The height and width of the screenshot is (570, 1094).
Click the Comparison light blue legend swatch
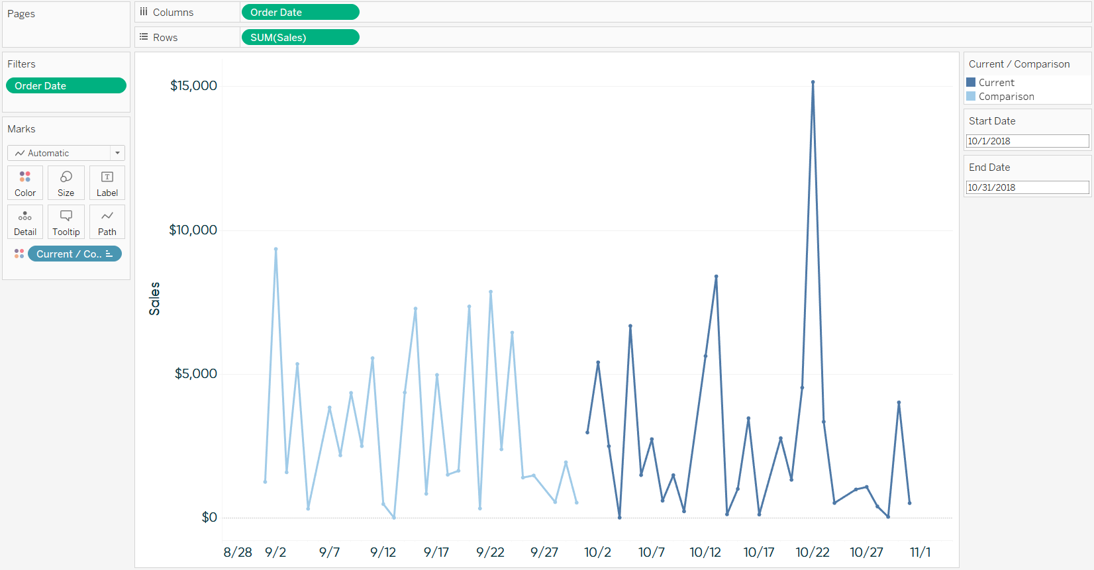click(971, 97)
